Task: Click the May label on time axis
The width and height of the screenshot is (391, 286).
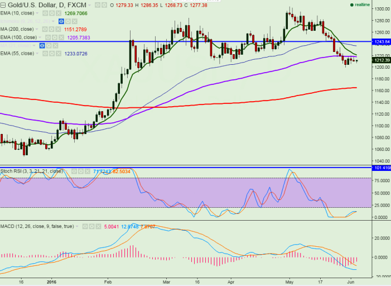Action: point(289,282)
